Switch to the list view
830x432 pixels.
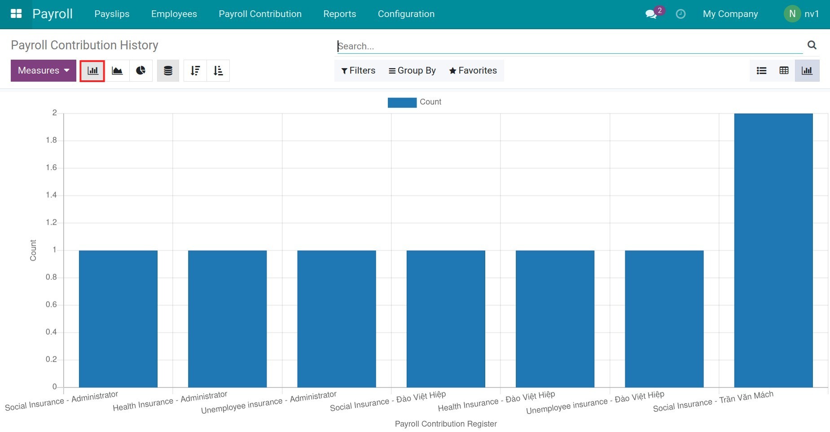coord(762,70)
